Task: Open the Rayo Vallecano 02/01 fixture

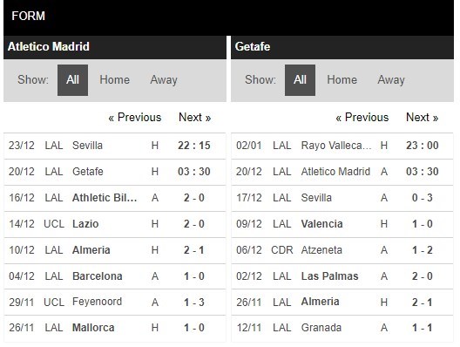Action: point(342,146)
